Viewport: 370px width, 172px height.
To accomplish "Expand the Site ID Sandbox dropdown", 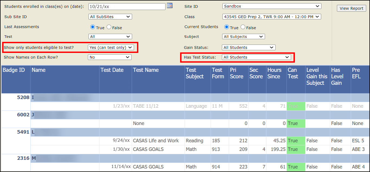I will (x=272, y=6).
